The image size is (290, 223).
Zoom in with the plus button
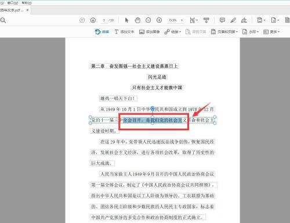pyautogui.click(x=159, y=20)
